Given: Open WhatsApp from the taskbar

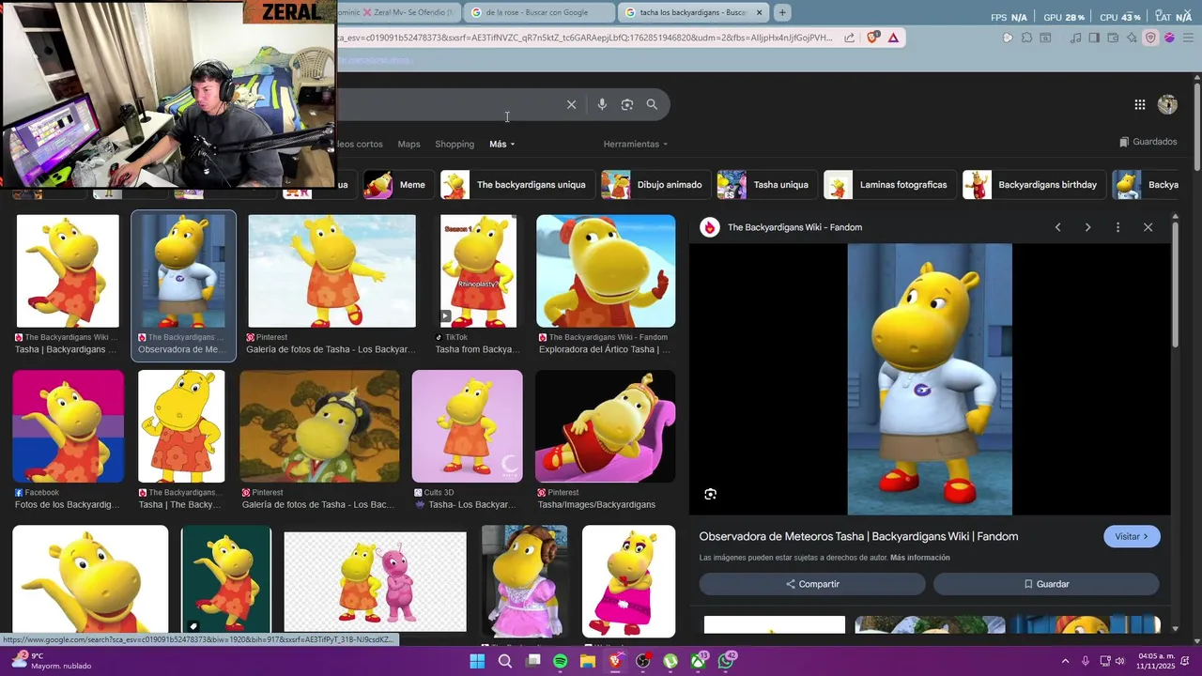Looking at the screenshot, I should (x=726, y=661).
